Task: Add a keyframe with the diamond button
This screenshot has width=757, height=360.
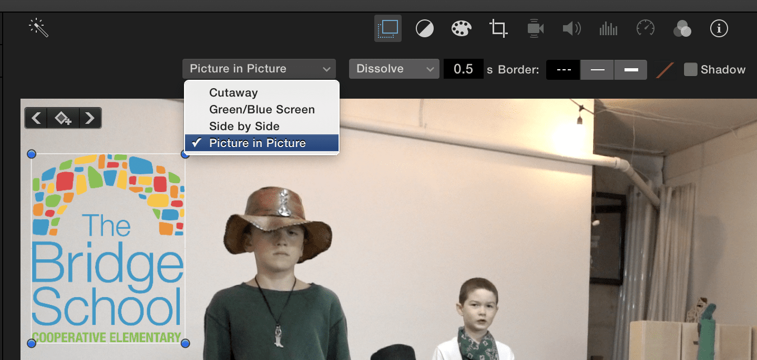Action: (x=63, y=118)
